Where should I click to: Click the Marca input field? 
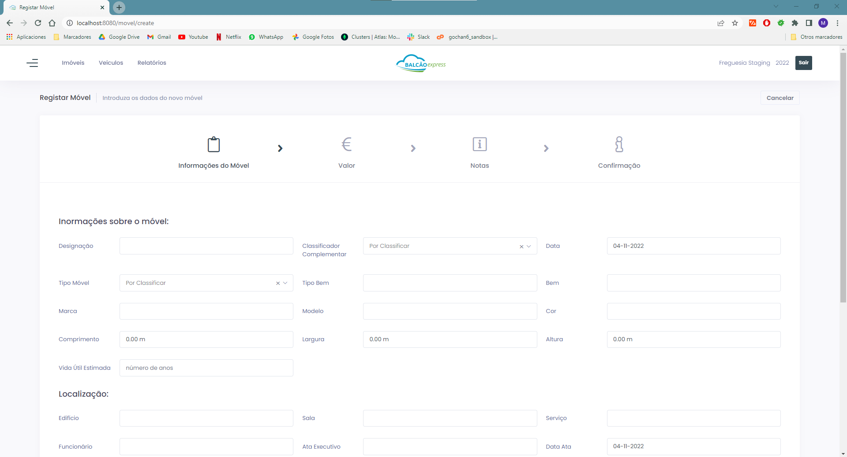pyautogui.click(x=206, y=311)
